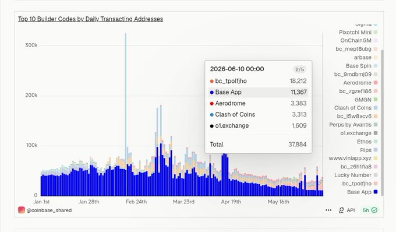Click the Apr 19th x-axis label
The height and width of the screenshot is (232, 396).
pyautogui.click(x=231, y=202)
